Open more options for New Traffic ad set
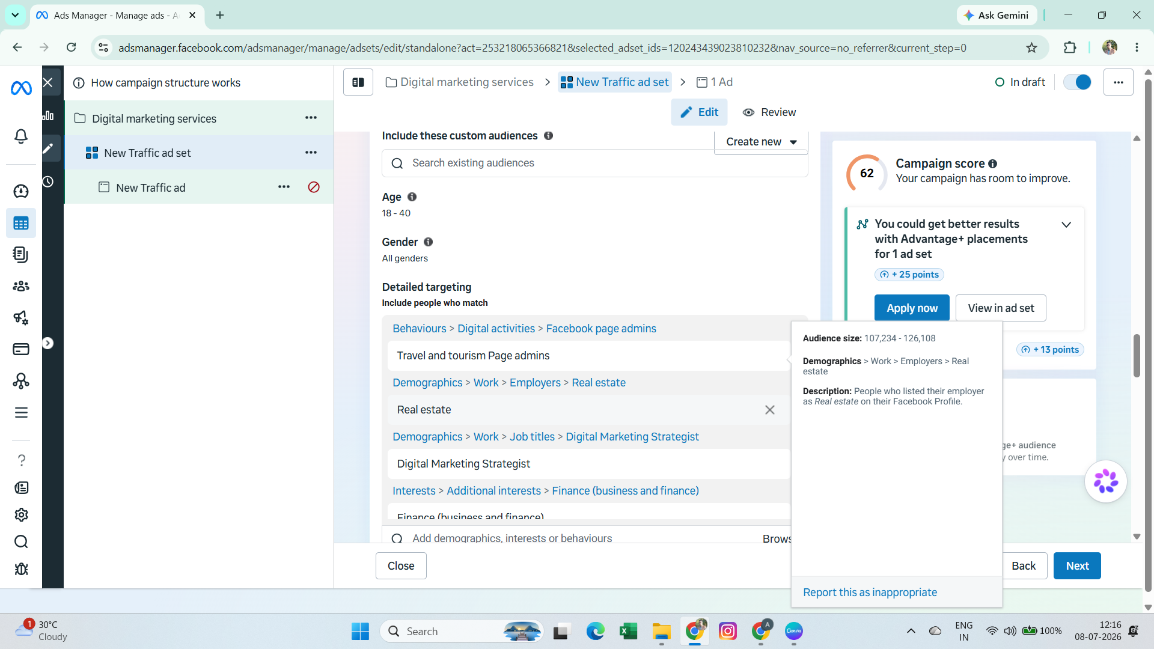The height and width of the screenshot is (649, 1154). coord(311,153)
